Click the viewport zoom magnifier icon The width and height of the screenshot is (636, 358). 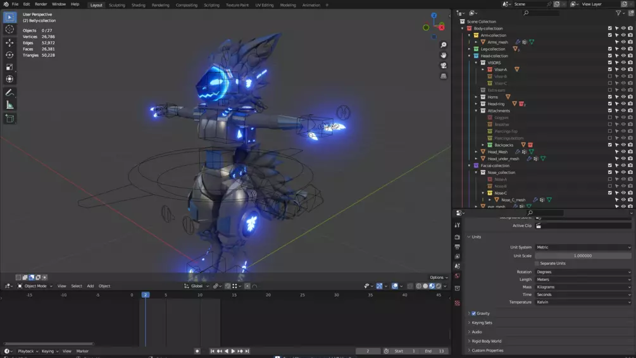point(444,45)
